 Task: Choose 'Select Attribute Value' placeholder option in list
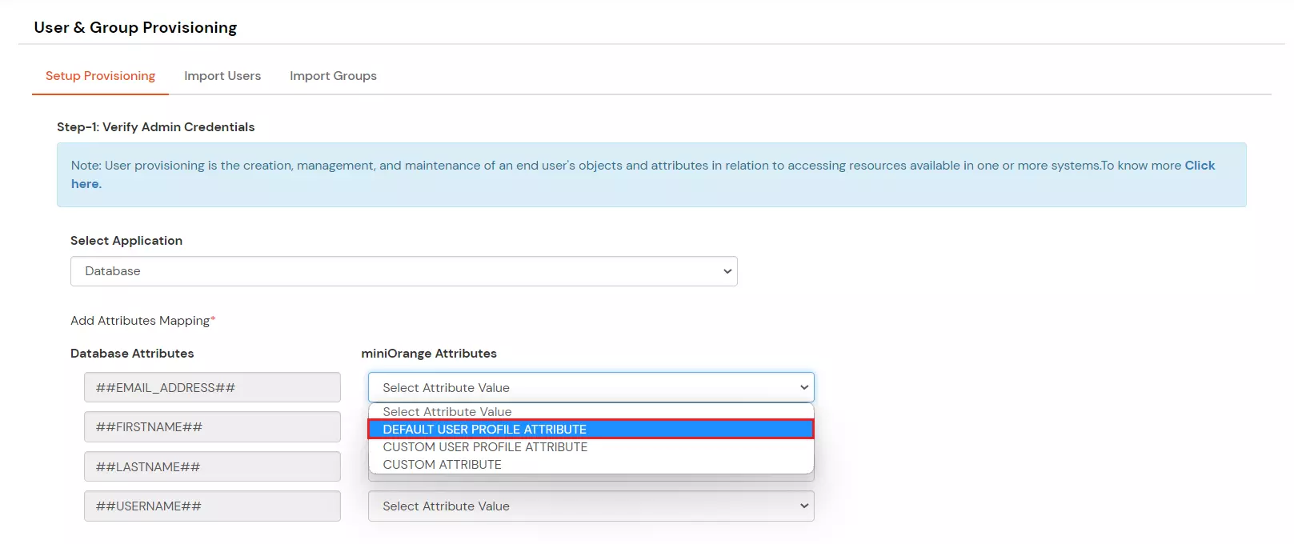(x=591, y=411)
